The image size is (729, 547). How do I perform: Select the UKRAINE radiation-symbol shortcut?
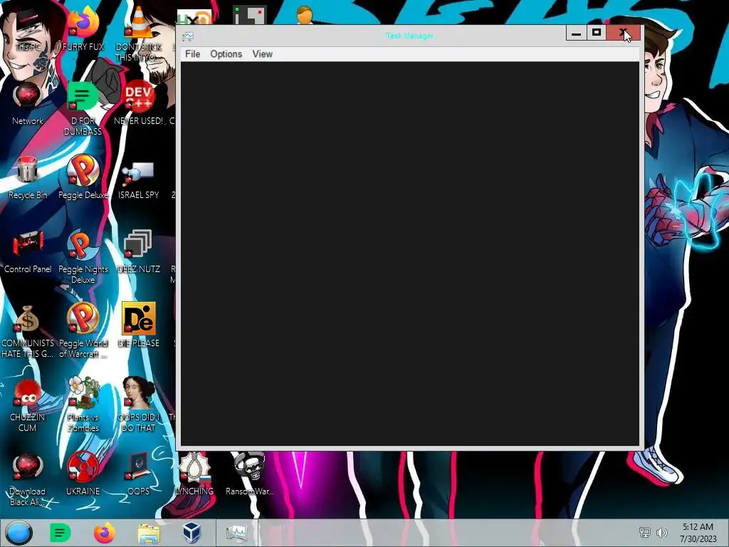(83, 474)
